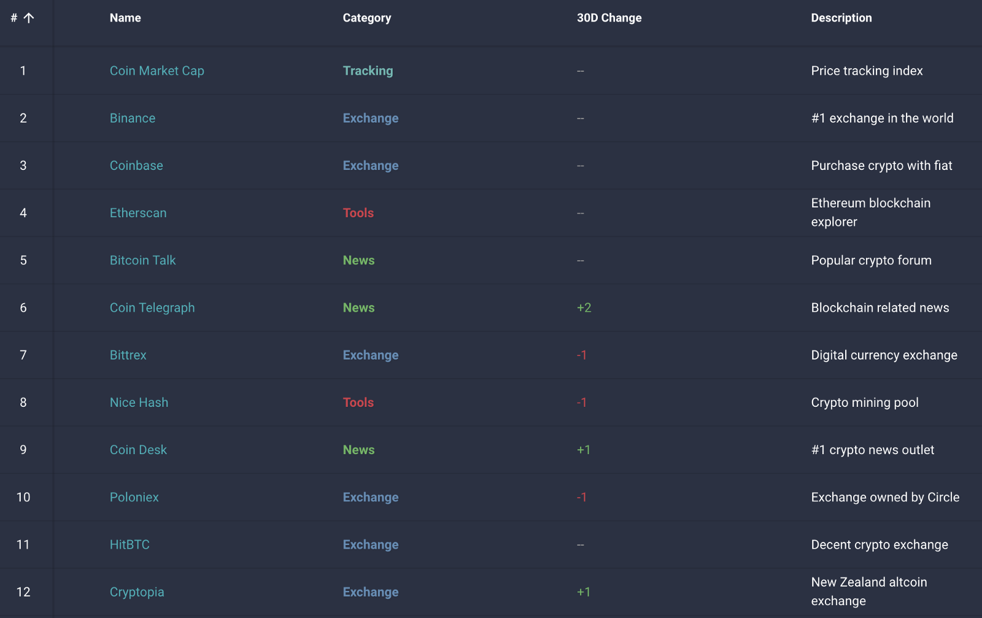Sort table by Name column header
The width and height of the screenshot is (982, 618).
pos(125,18)
